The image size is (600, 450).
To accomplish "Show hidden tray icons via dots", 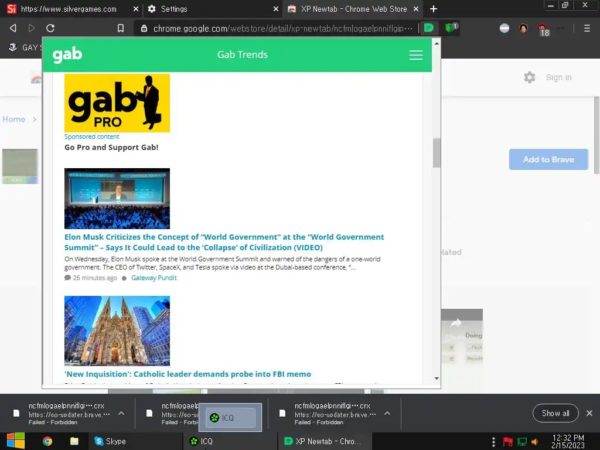I will 493,442.
